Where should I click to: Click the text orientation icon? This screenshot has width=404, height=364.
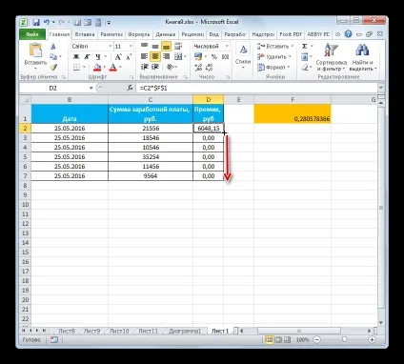click(171, 67)
